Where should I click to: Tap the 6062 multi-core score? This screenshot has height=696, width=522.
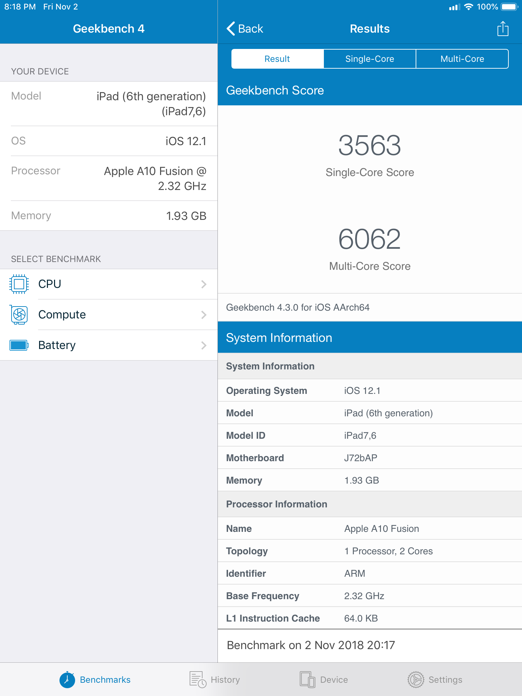coord(370,239)
